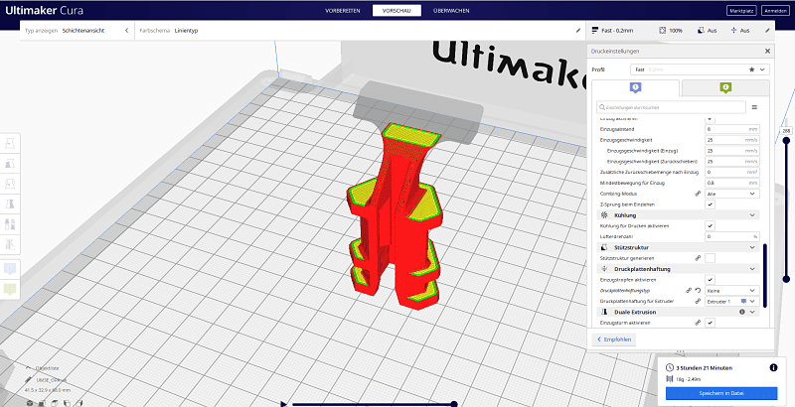Open the Profil dropdown
This screenshot has width=795, height=407.
tap(700, 69)
